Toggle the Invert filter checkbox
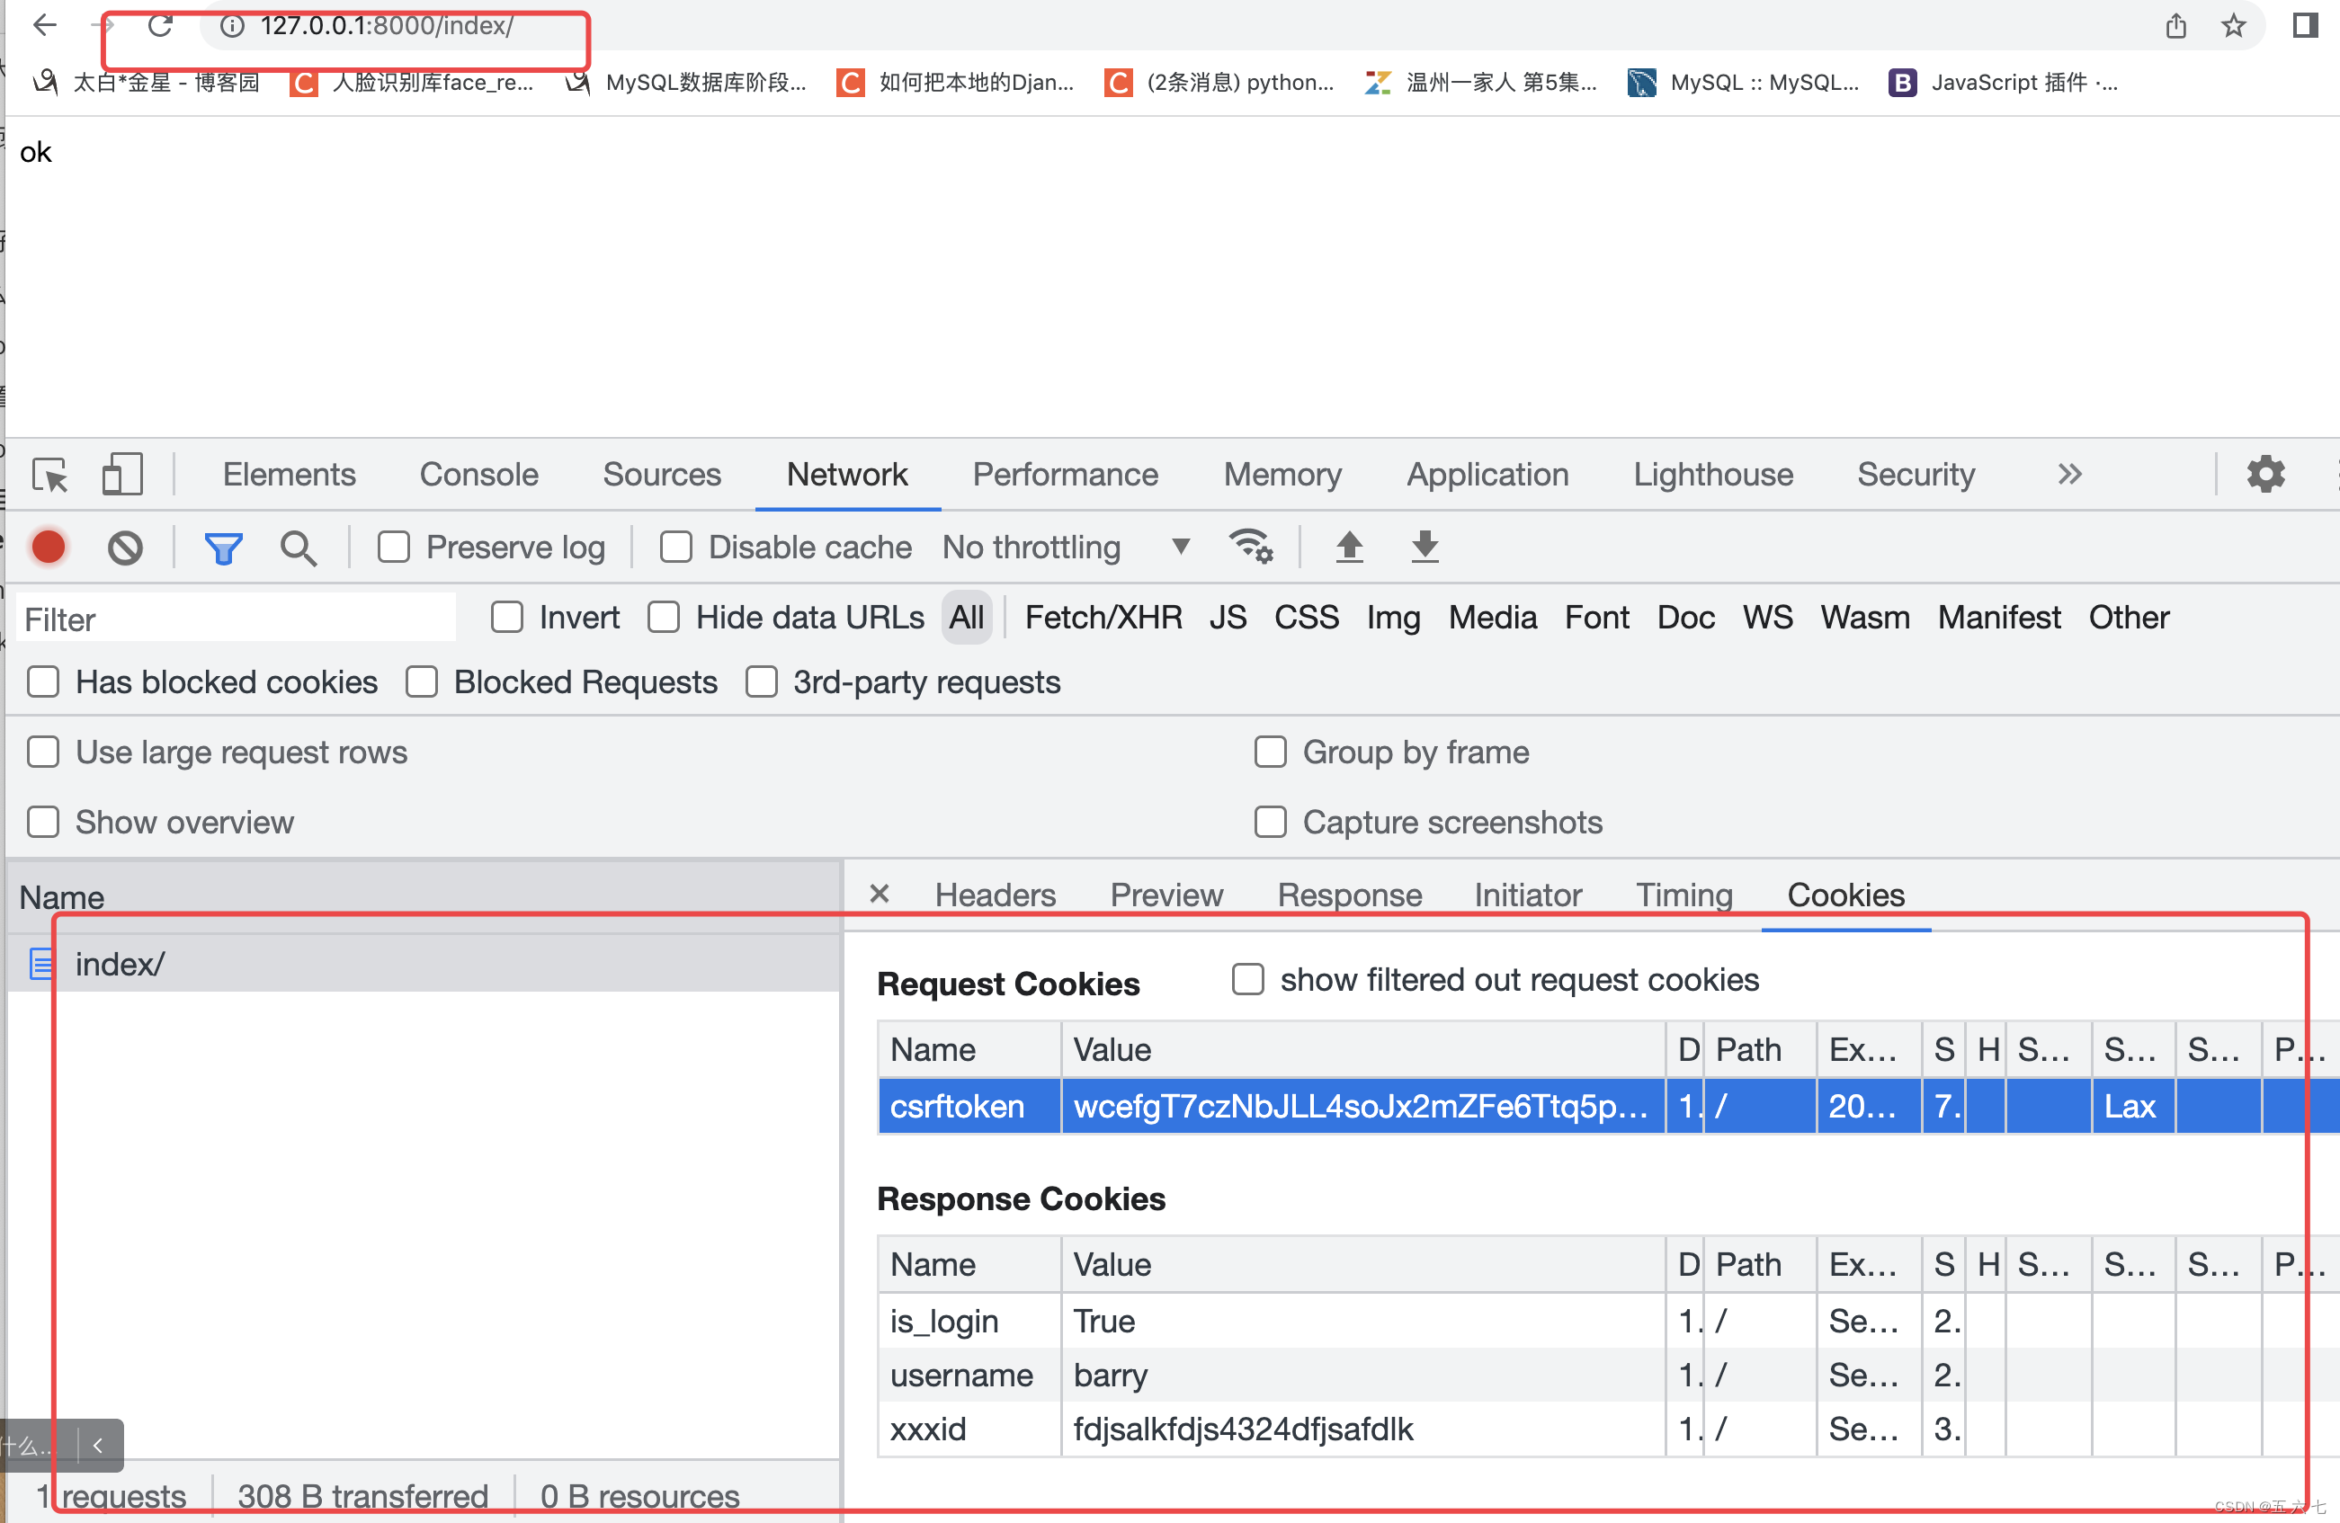This screenshot has width=2340, height=1523. 508,618
